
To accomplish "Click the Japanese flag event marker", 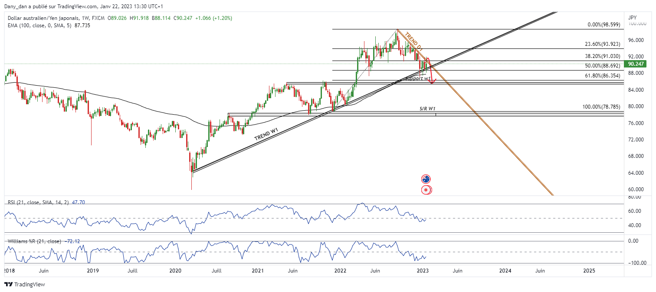I will [426, 190].
